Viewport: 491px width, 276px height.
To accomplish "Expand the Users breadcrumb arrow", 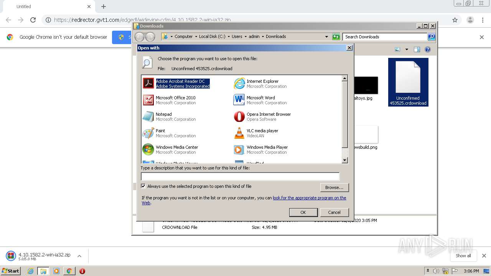I will pos(245,37).
